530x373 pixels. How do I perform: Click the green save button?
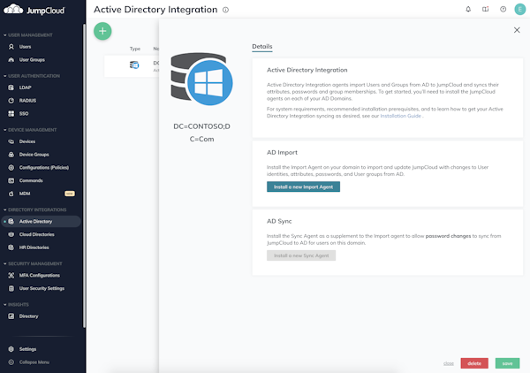[x=507, y=363]
